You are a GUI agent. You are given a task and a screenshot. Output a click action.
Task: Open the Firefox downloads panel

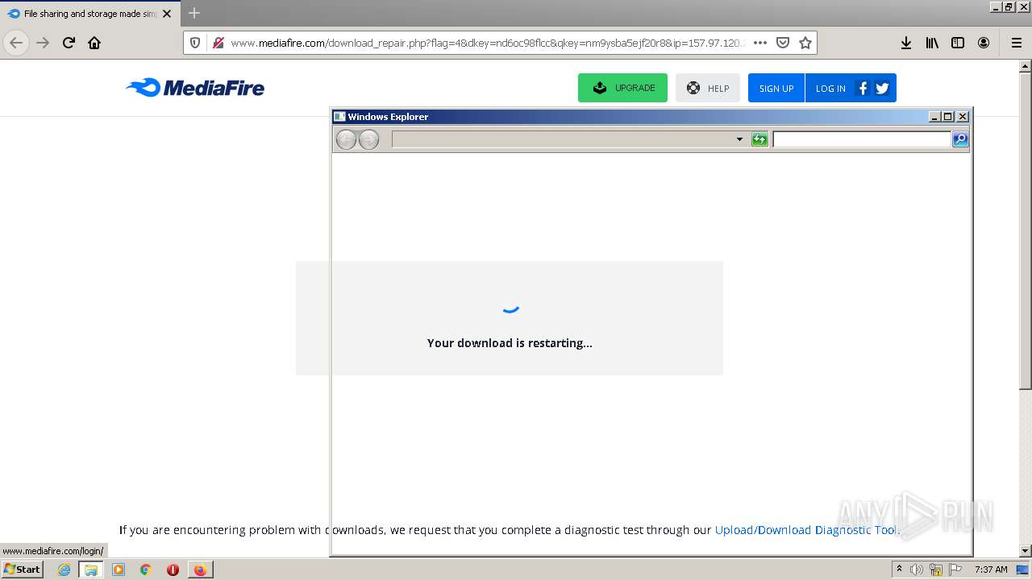point(906,43)
